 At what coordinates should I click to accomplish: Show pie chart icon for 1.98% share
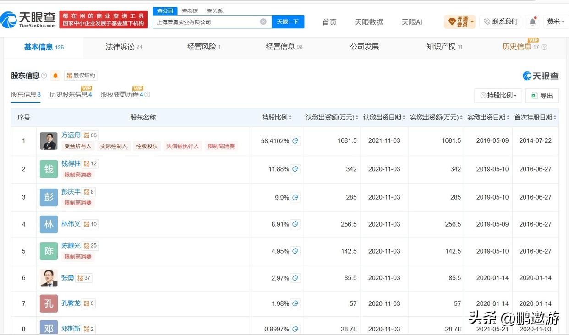coord(295,303)
